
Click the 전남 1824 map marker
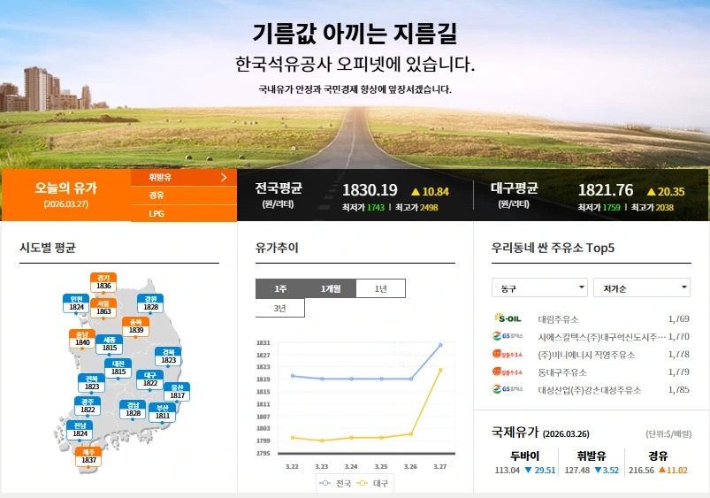[80, 430]
